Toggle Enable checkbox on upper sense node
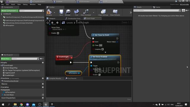190x107 pixels. pyautogui.click(x=58, y=33)
